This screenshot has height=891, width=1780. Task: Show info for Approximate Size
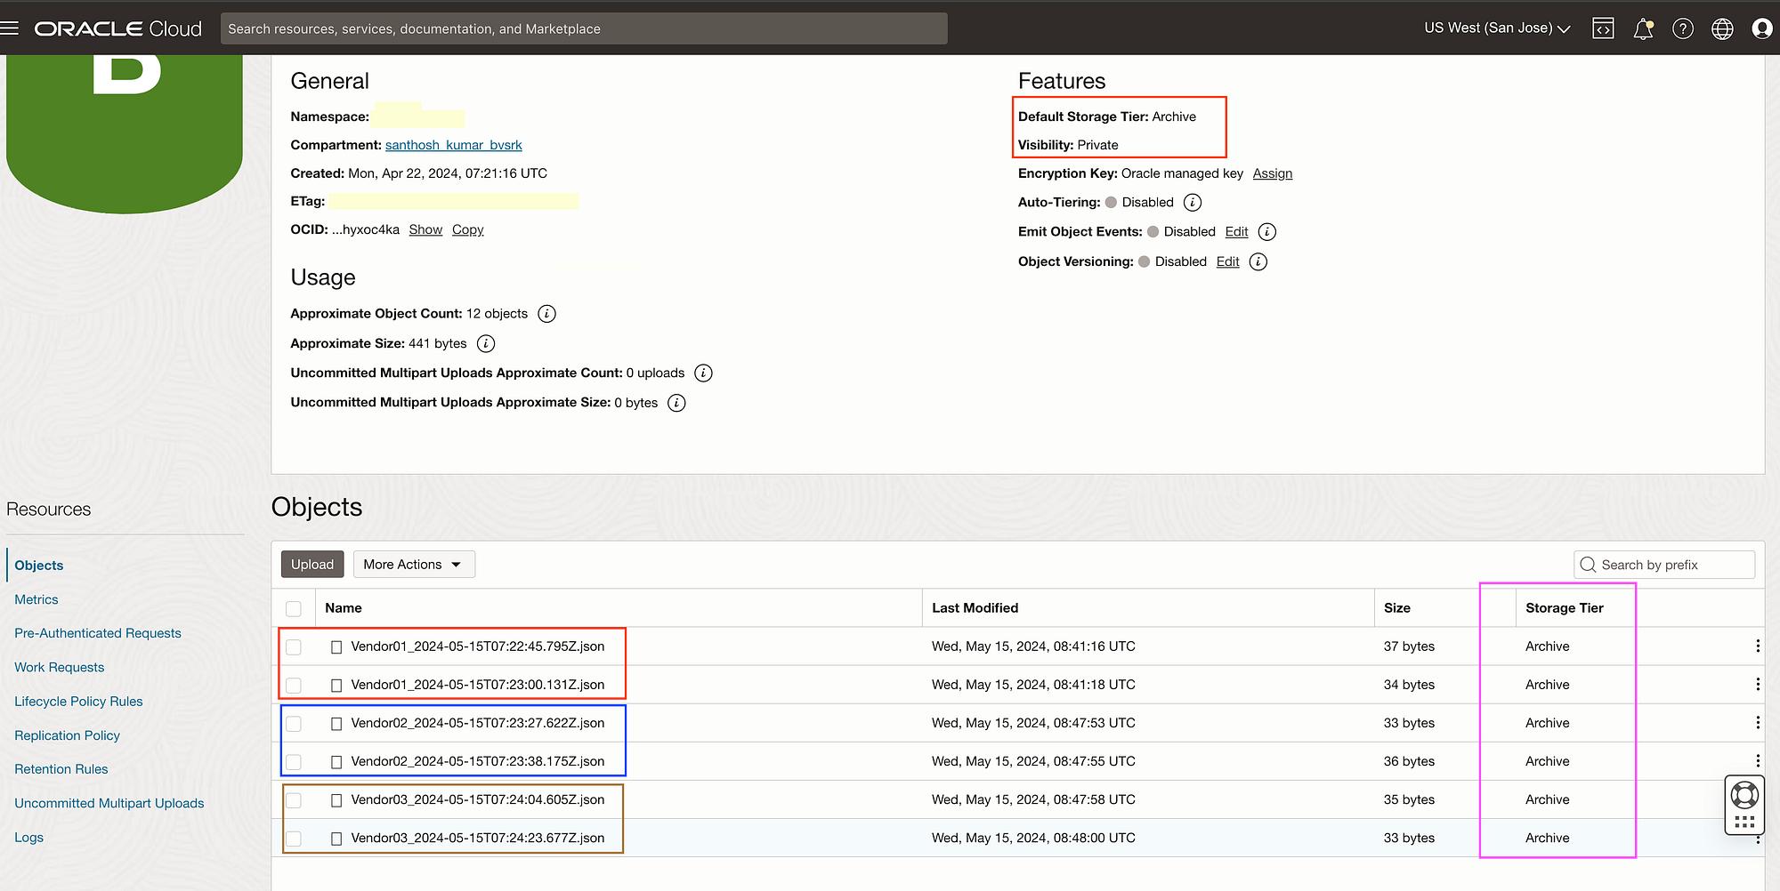coord(486,343)
